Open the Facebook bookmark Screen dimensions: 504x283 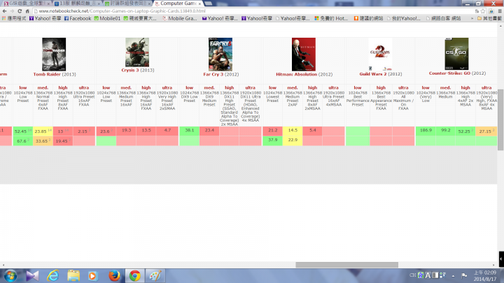coord(78,19)
